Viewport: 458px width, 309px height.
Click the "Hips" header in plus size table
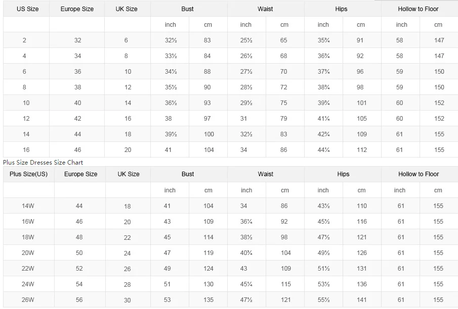point(343,174)
